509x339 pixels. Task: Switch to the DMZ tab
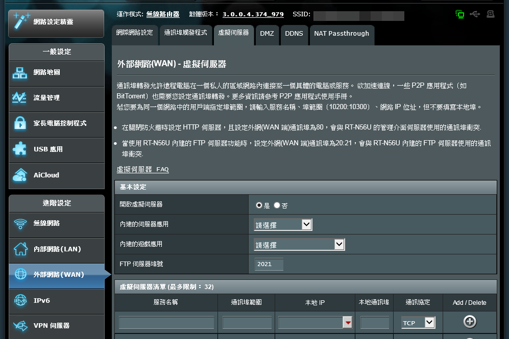[266, 34]
